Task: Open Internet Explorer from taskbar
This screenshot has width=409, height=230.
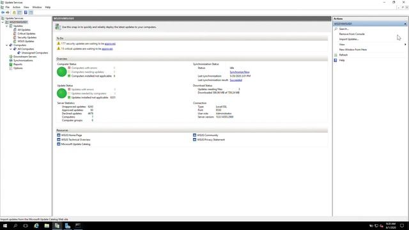Action: (x=36, y=226)
